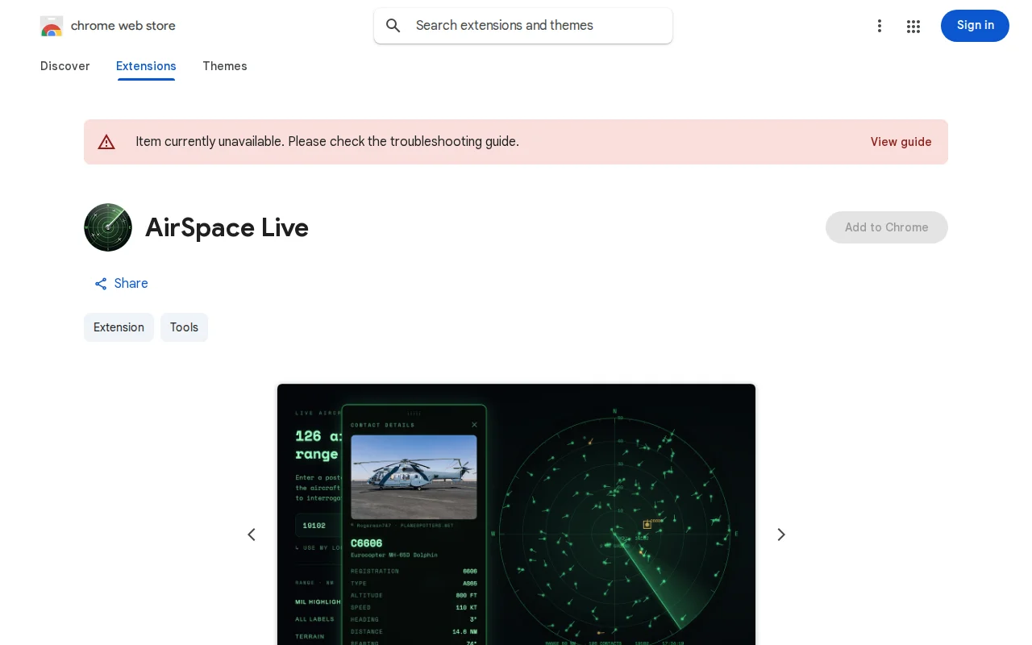Click the disabled Add to Chrome button
1032x645 pixels.
point(887,227)
